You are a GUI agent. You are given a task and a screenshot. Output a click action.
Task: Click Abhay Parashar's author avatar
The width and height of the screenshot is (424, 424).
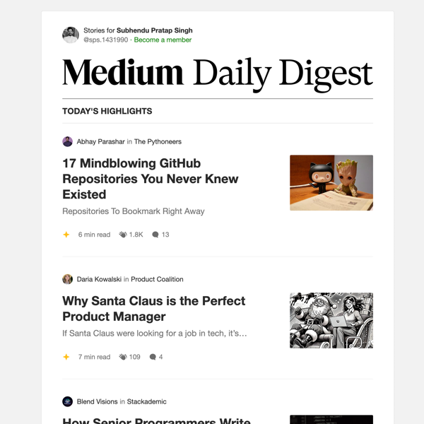click(68, 141)
